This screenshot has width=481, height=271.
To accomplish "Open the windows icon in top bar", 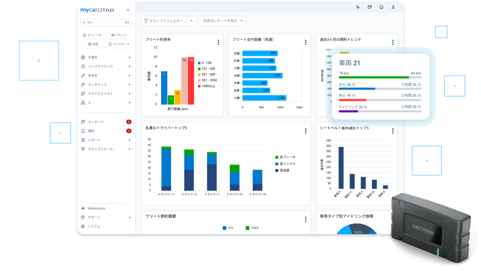I will pos(370,7).
